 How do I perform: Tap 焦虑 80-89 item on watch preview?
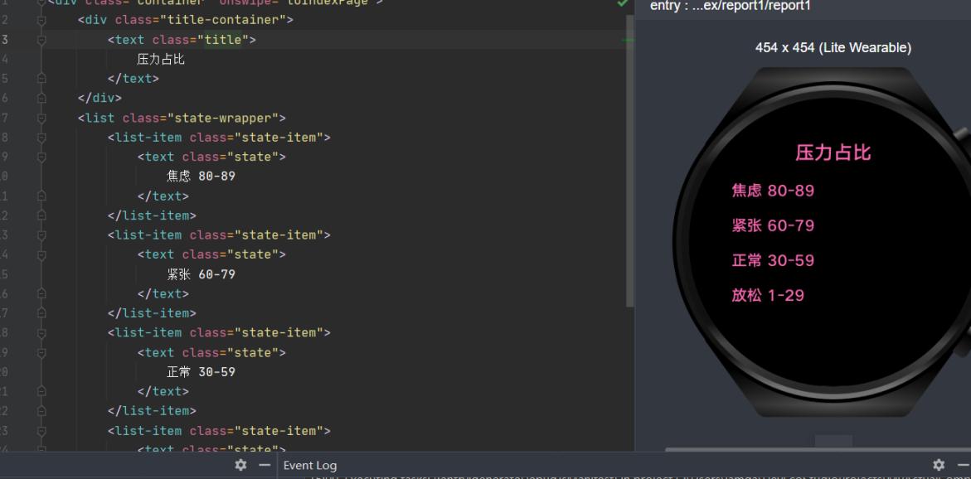tap(772, 191)
